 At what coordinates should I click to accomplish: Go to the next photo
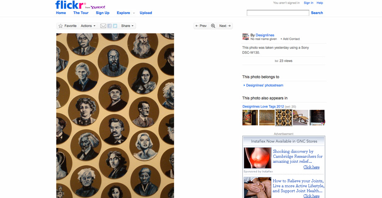[x=225, y=26]
